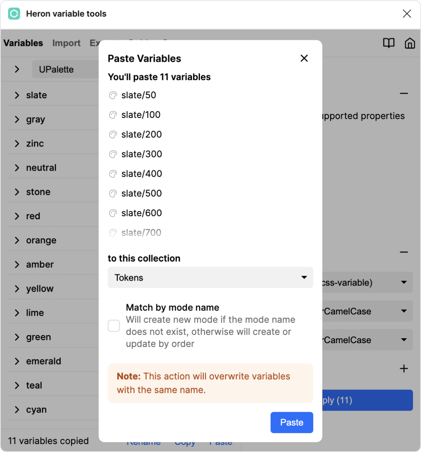The width and height of the screenshot is (421, 452).
Task: Click the palette icon beside slate/50
Action: pyautogui.click(x=113, y=95)
